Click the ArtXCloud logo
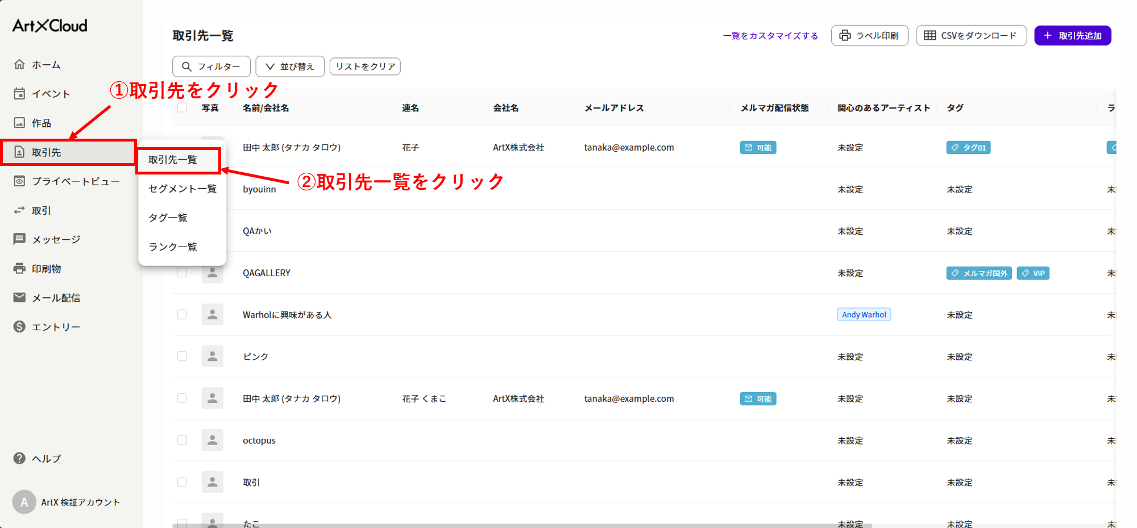Image resolution: width=1137 pixels, height=528 pixels. 50,26
